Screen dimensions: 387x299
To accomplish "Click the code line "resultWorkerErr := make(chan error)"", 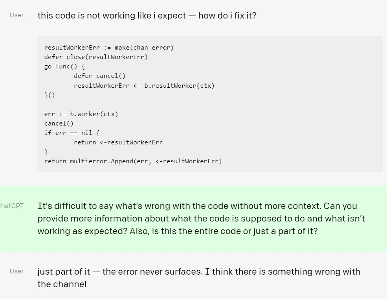I will tap(109, 48).
